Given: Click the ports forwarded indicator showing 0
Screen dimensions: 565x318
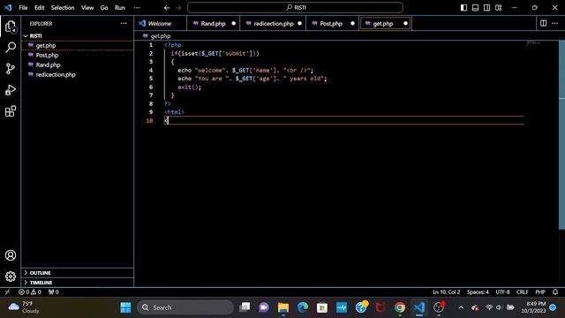Looking at the screenshot, I should tap(53, 292).
